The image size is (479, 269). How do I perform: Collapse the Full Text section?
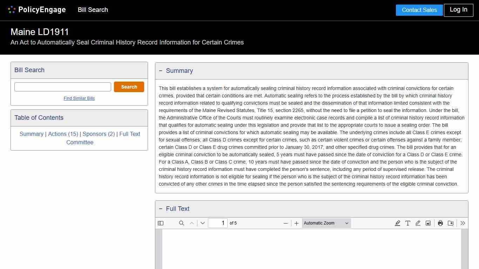click(x=161, y=209)
